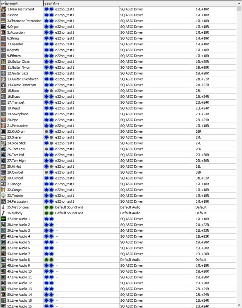Screen dimensions: 242x308
Task: Select 29L+30R output for Tom High
Action: (202, 161)
